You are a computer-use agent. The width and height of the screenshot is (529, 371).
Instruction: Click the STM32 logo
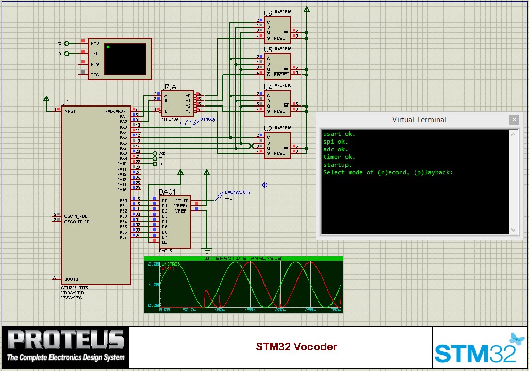click(x=480, y=348)
